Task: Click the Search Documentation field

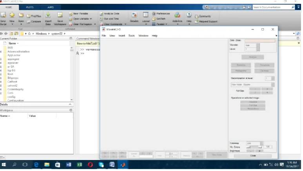Action: pyautogui.click(x=272, y=7)
